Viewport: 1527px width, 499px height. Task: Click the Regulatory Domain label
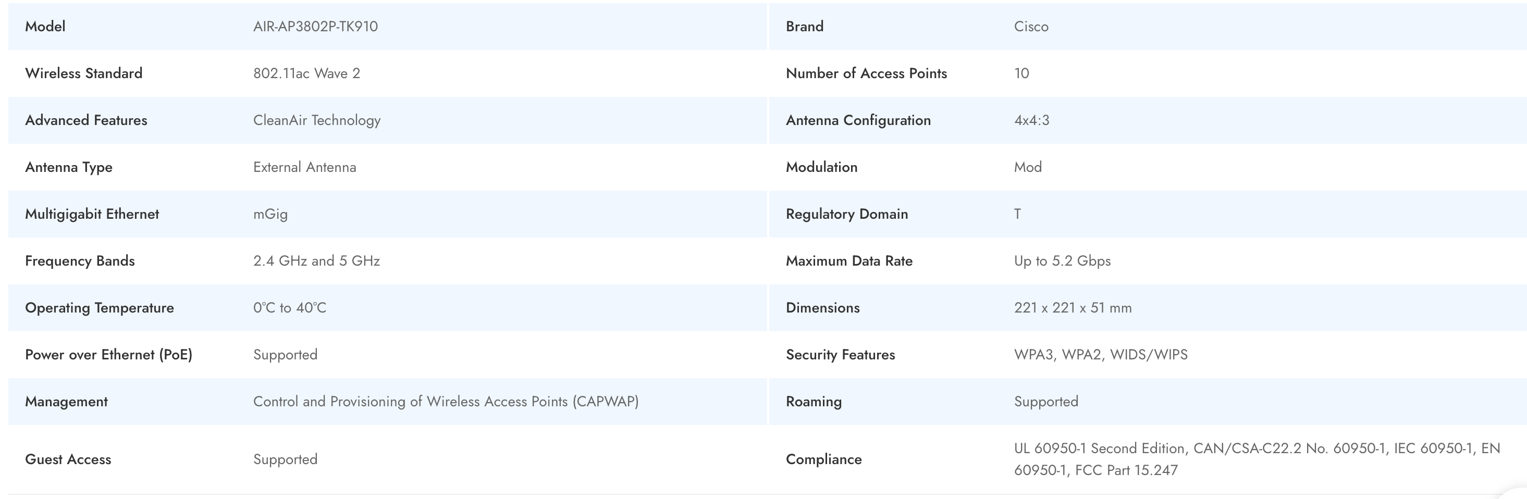click(x=846, y=214)
